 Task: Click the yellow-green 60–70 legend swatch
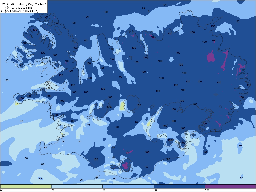26,186
